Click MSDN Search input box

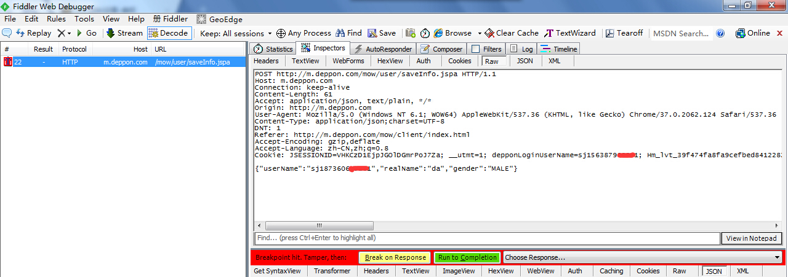[x=680, y=33]
